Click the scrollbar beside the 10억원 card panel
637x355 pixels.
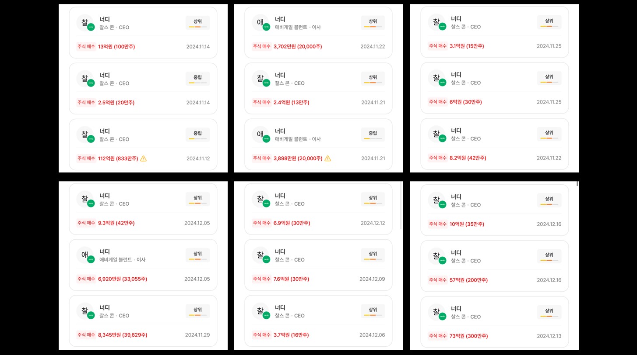(577, 184)
